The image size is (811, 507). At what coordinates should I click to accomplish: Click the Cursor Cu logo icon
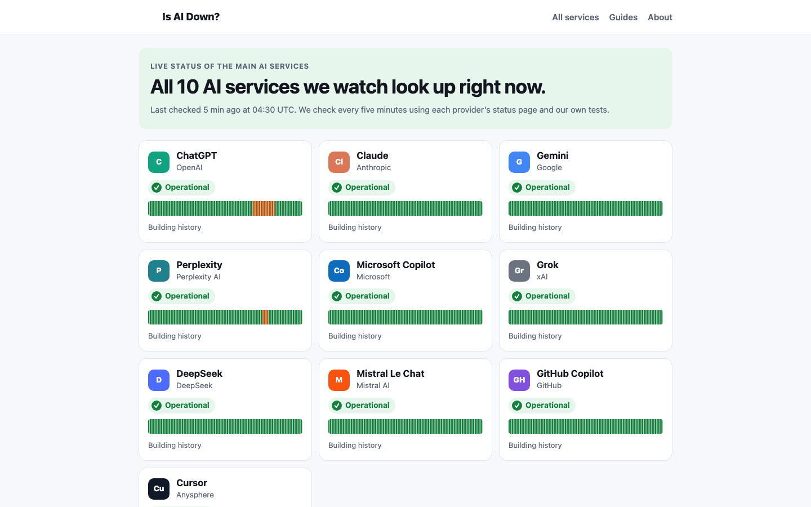(x=159, y=489)
